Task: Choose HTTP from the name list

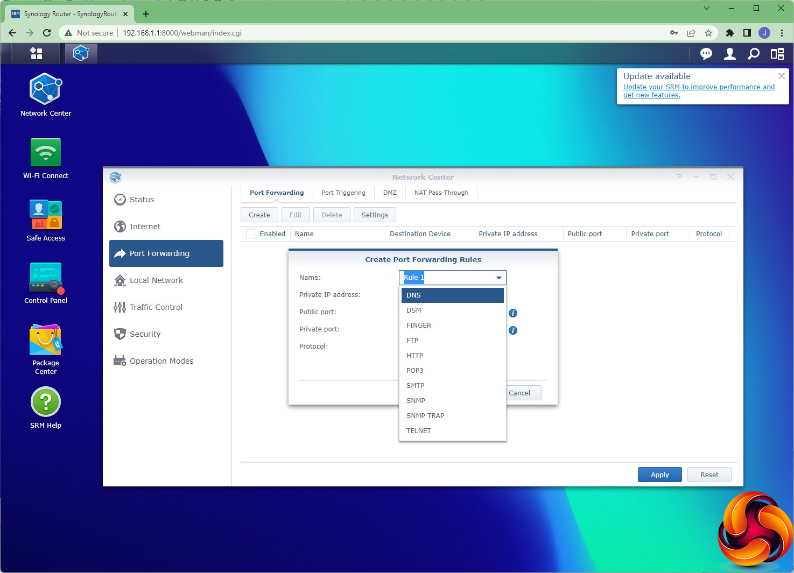Action: tap(453, 356)
